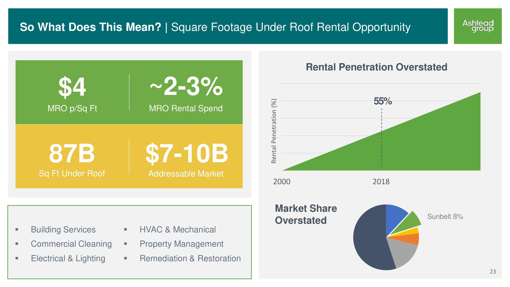The height and width of the screenshot is (287, 510).
Task: Click the Ashtead group logo
Action: (x=478, y=26)
